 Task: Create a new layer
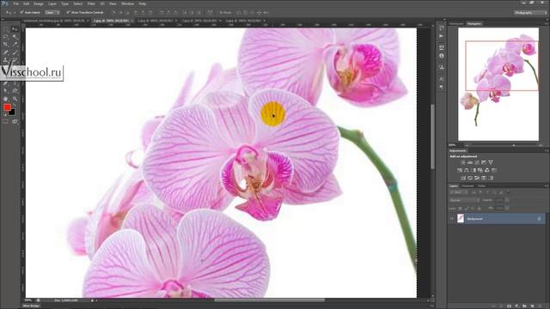click(533, 306)
